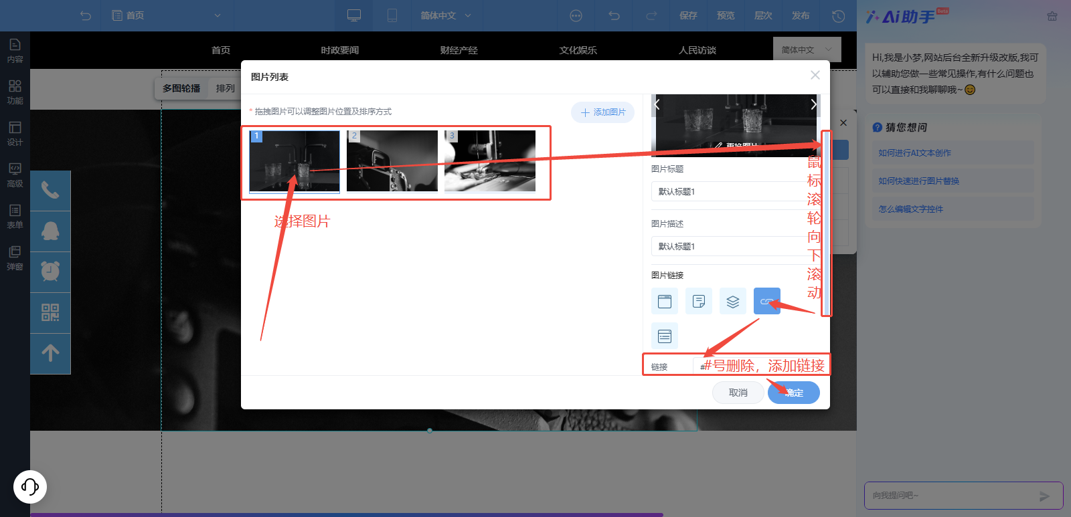Open the 内容 sidebar panel
The width and height of the screenshot is (1071, 517).
point(15,51)
